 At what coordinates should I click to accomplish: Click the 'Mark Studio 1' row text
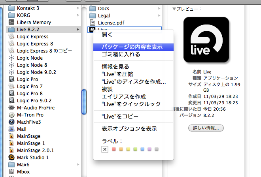point(33,157)
